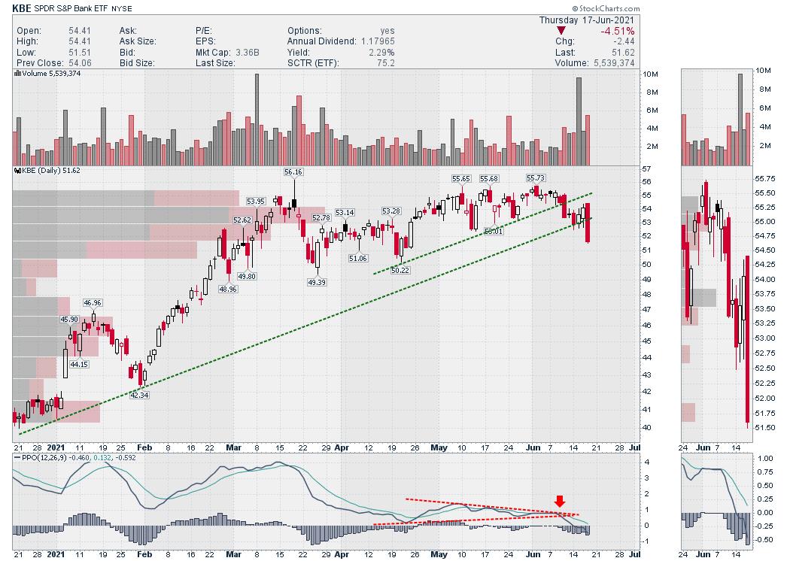Click the 45.90 price label
790x561 pixels.
click(69, 320)
